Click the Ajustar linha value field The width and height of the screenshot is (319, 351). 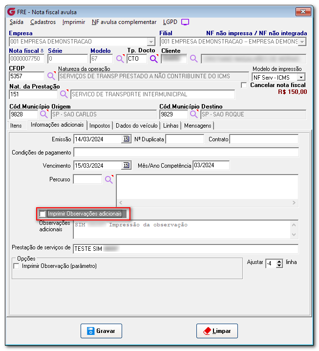[271, 263]
